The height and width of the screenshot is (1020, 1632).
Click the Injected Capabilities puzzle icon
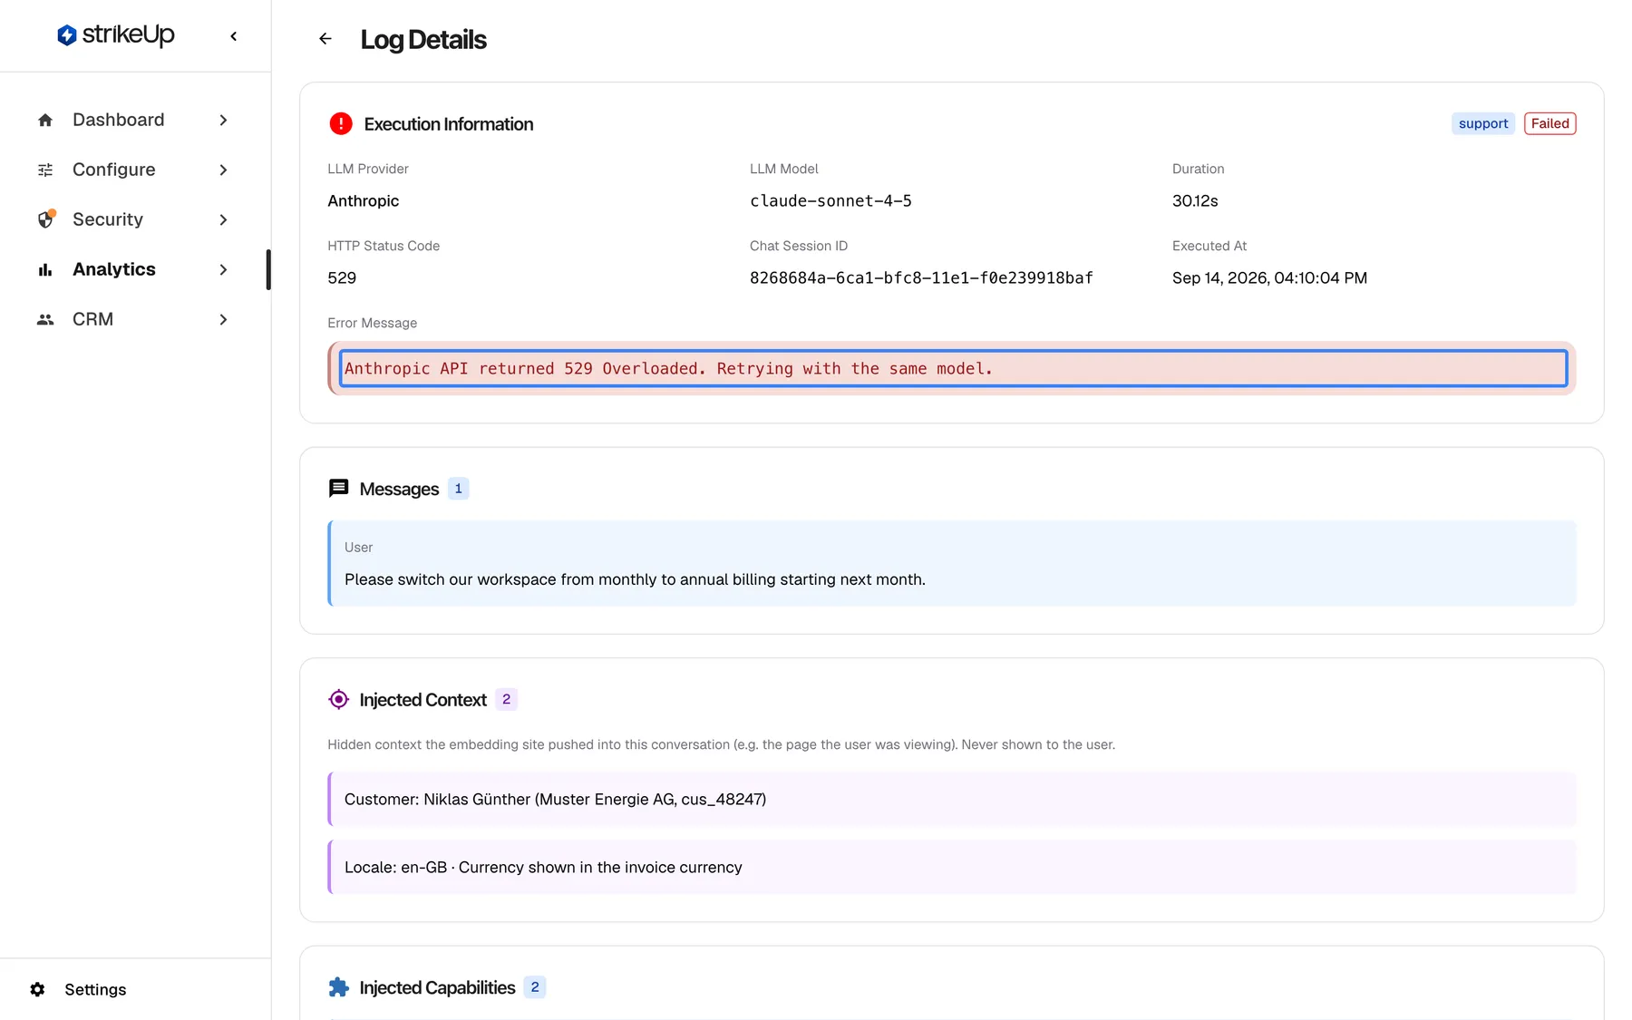[x=338, y=987]
